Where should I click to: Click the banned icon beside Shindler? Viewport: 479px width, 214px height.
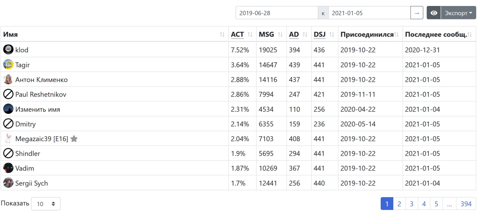point(8,153)
